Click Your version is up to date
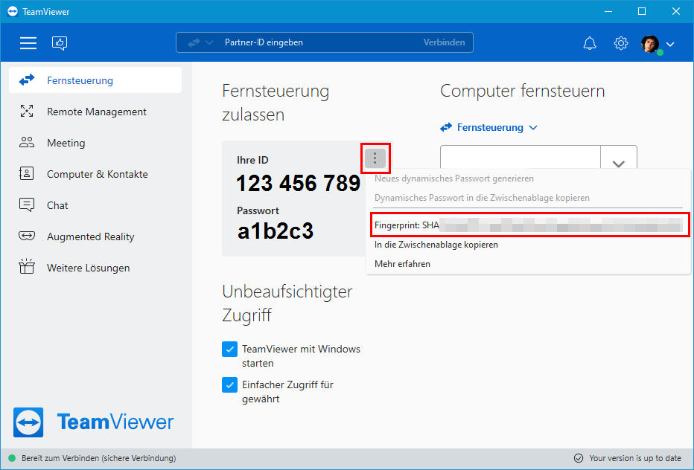Screen dimensions: 694x470 click(635, 458)
